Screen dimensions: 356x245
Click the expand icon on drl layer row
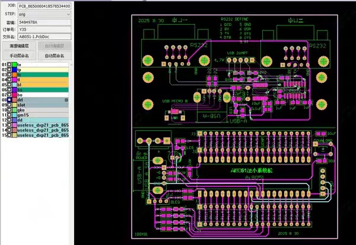66,100
